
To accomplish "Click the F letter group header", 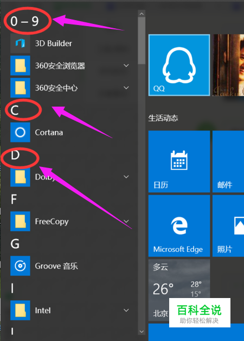I will (14, 199).
